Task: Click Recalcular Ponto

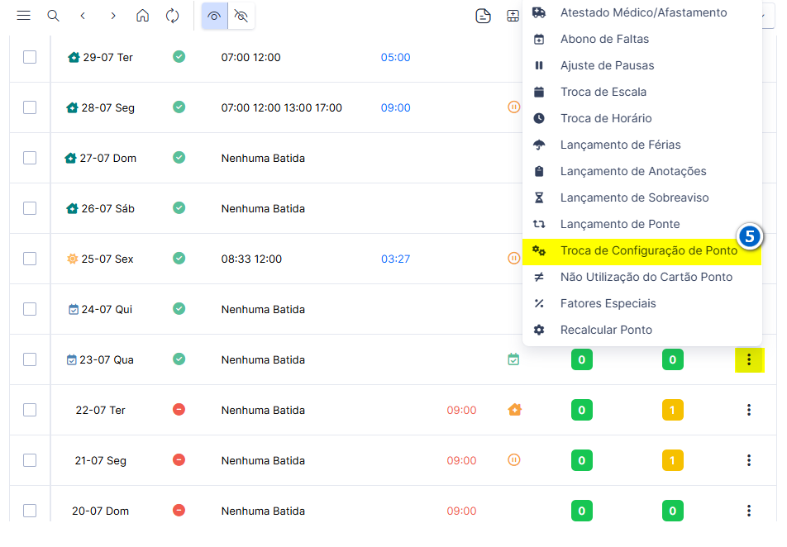Action: pos(642,330)
